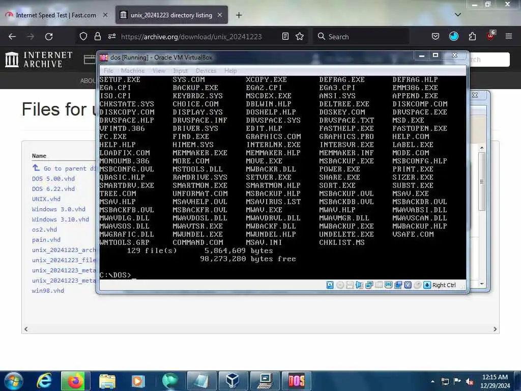This screenshot has height=391, width=521.
Task: Go forward in Firefox
Action: tap(31, 37)
